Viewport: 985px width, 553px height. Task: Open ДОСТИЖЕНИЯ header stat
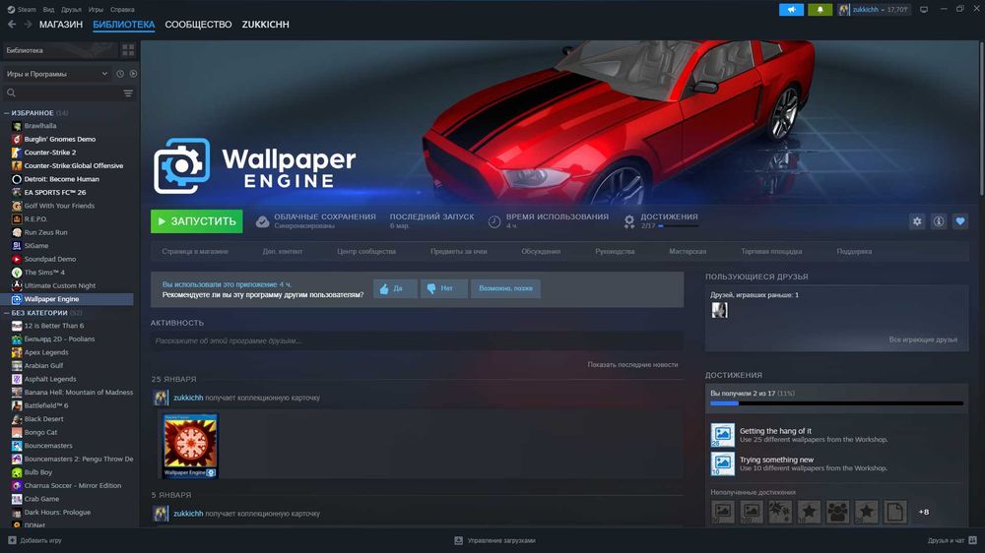coord(660,220)
